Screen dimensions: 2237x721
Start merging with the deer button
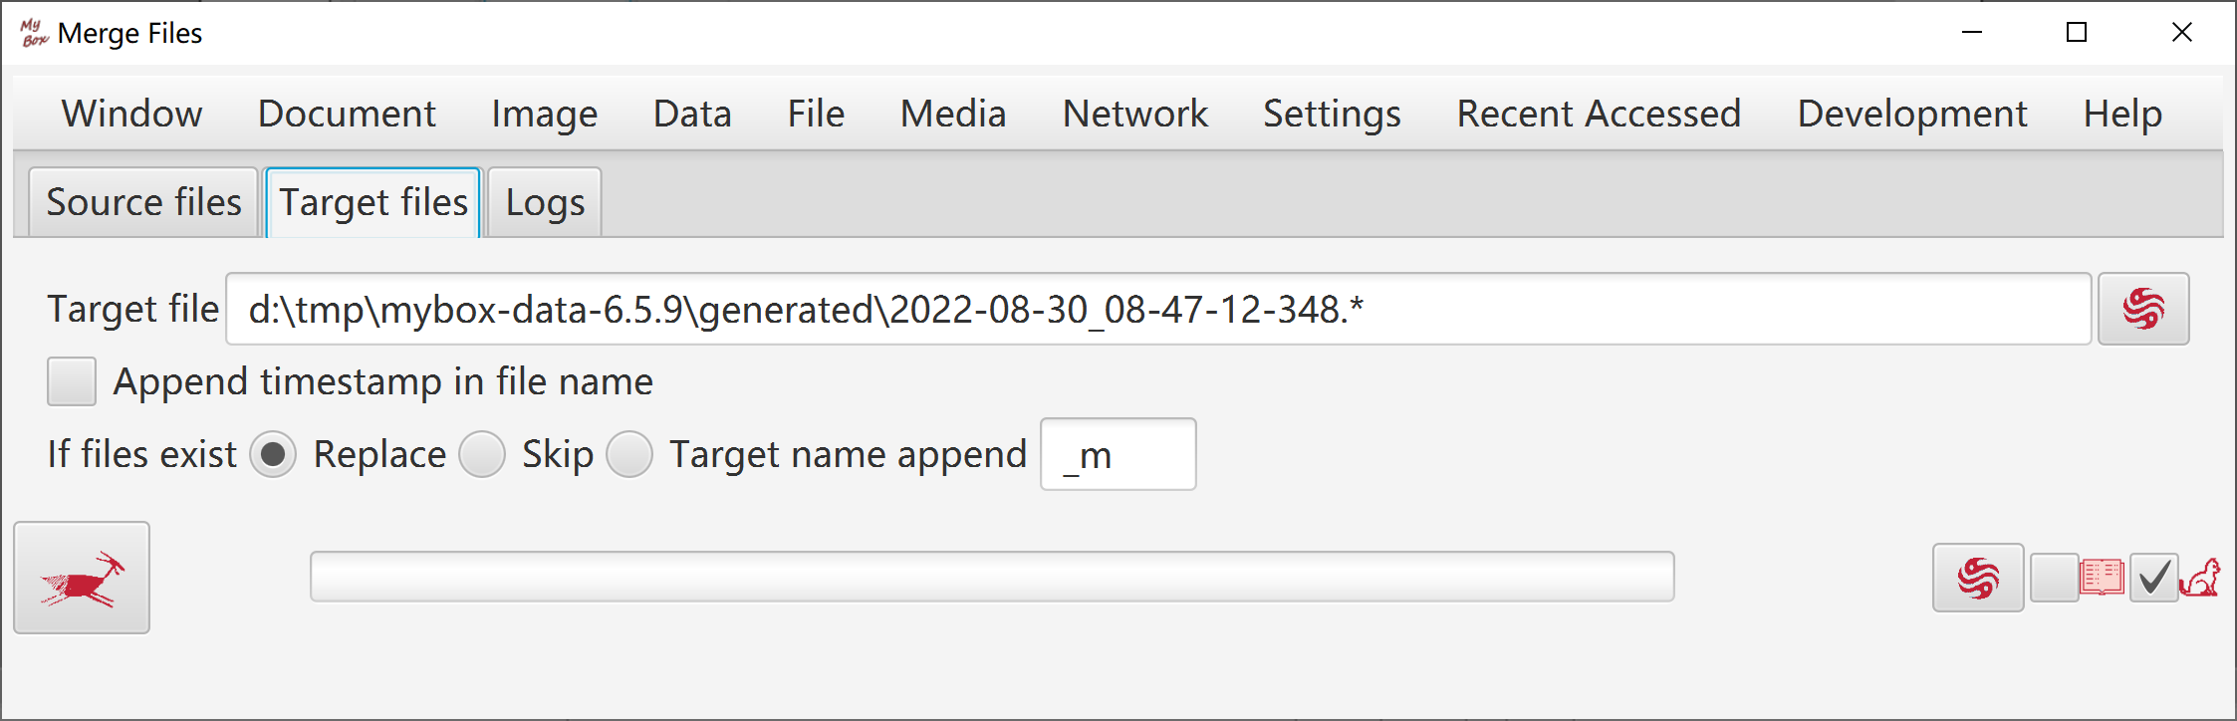coord(82,578)
